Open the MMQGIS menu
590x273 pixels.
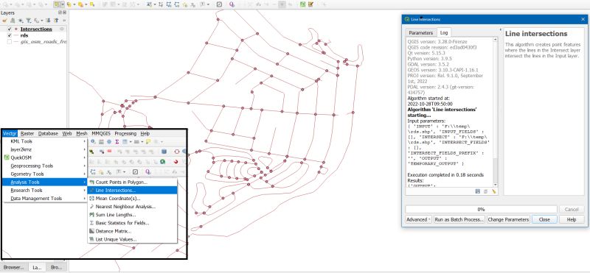(x=101, y=133)
